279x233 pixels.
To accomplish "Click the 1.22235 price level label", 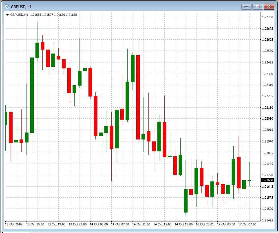I will tap(268, 96).
